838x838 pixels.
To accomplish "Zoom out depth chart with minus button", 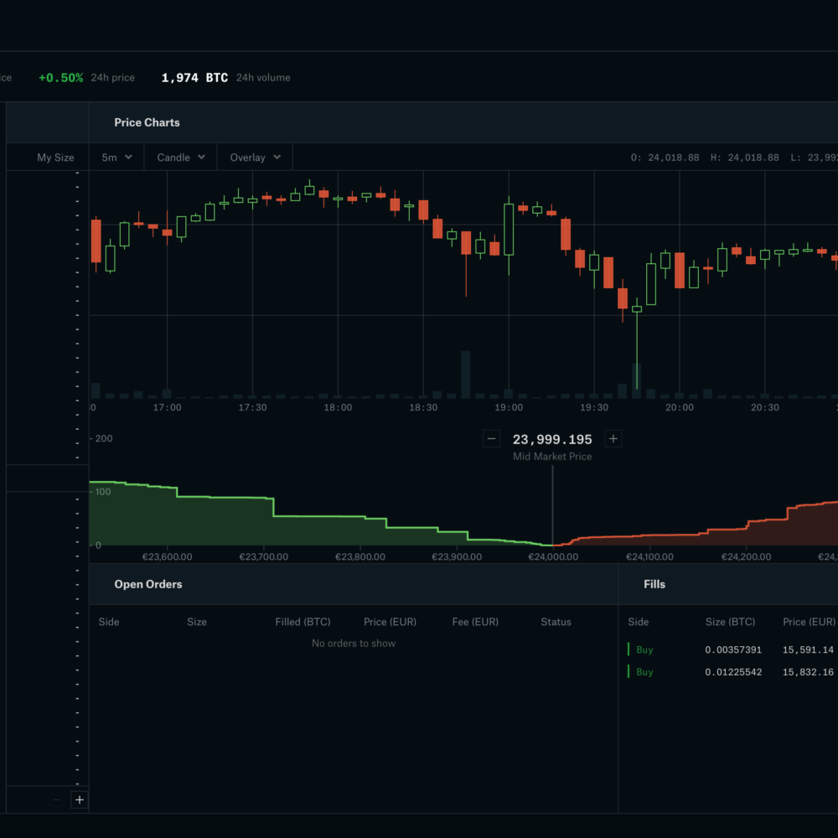I will point(492,439).
